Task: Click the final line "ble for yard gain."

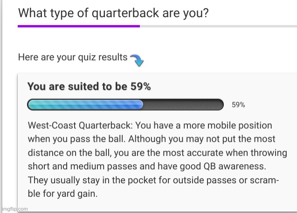Action: (x=62, y=193)
